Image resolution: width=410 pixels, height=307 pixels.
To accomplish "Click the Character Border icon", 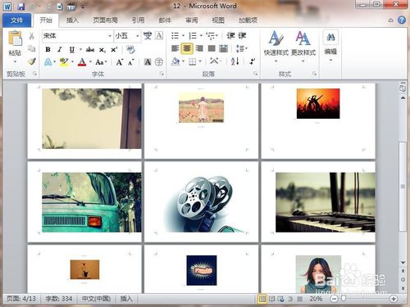I will point(159,35).
